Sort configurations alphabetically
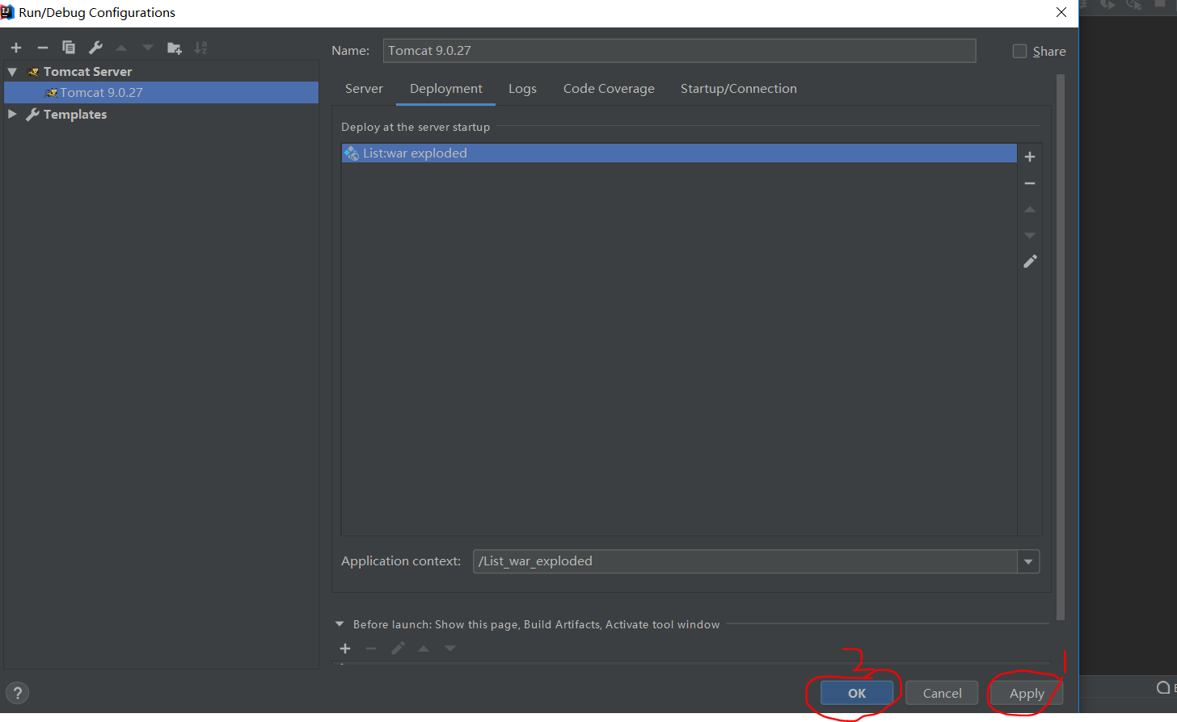Viewport: 1177px width, 722px height. click(200, 48)
